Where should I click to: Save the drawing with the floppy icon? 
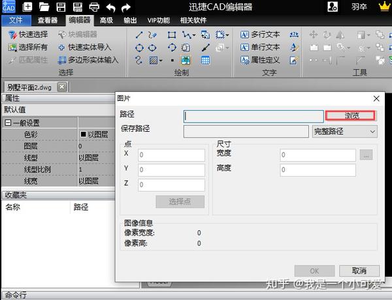click(x=61, y=7)
